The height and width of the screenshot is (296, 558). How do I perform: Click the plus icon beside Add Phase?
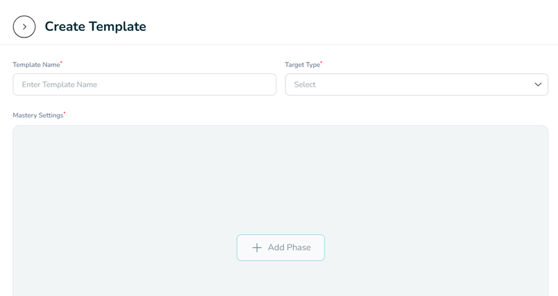pyautogui.click(x=257, y=248)
